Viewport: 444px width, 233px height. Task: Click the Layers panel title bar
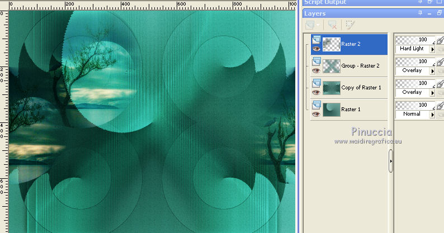pos(373,13)
